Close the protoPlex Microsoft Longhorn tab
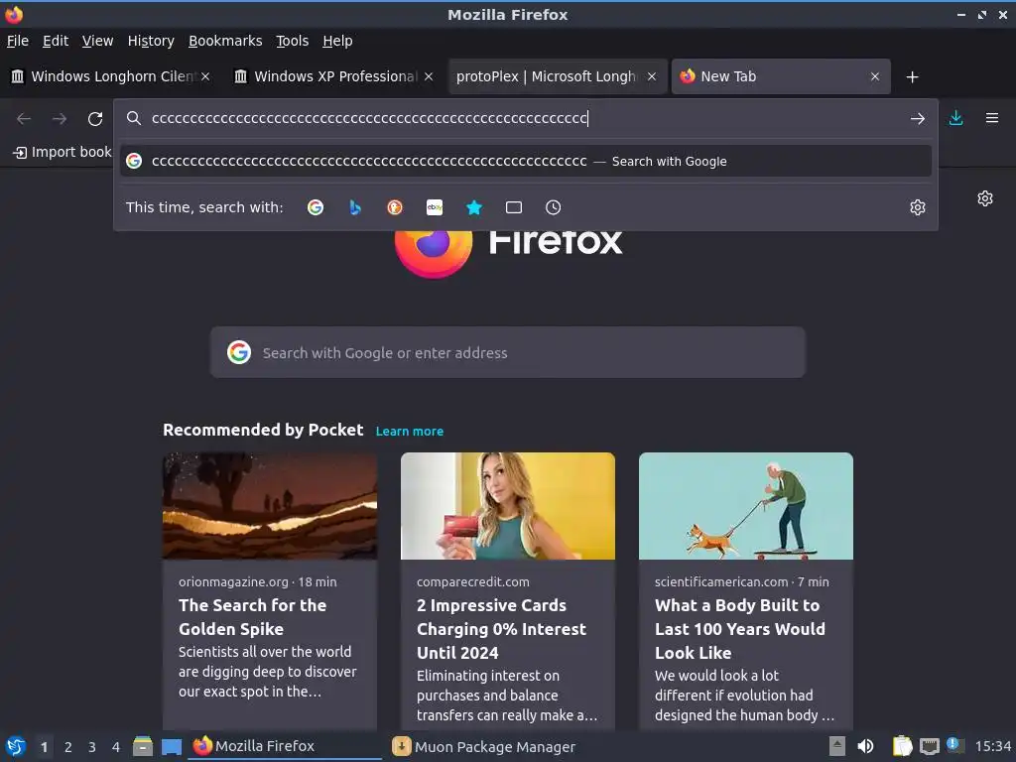The height and width of the screenshot is (762, 1016). click(x=652, y=76)
